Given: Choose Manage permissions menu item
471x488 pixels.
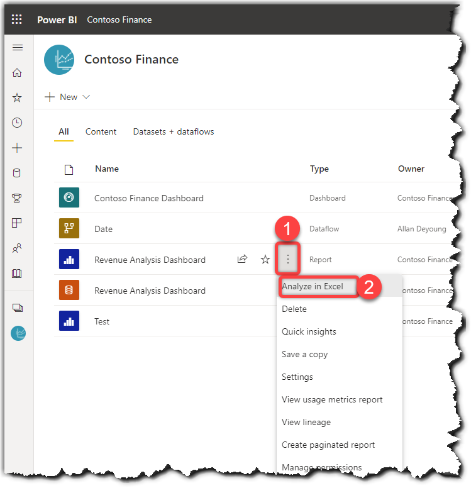Looking at the screenshot, I should (321, 467).
